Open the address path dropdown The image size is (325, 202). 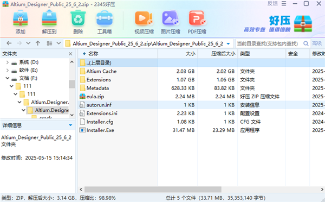pos(228,43)
